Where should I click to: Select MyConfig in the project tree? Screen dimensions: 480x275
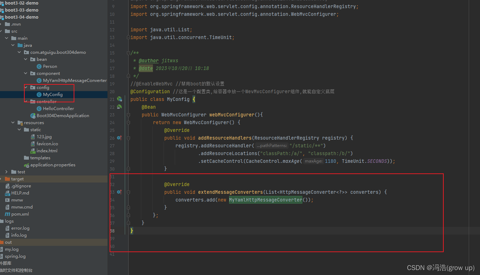[x=53, y=95]
